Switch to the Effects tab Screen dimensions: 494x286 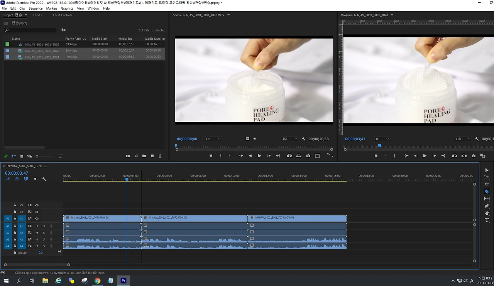(37, 15)
